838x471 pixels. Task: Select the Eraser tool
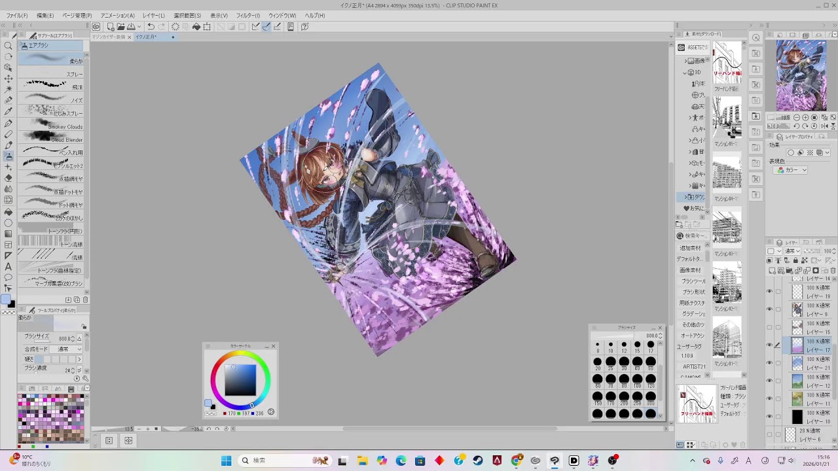coord(9,178)
